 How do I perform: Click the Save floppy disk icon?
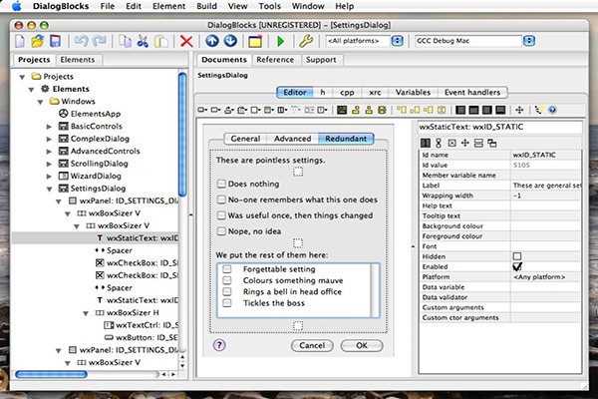pyautogui.click(x=55, y=41)
